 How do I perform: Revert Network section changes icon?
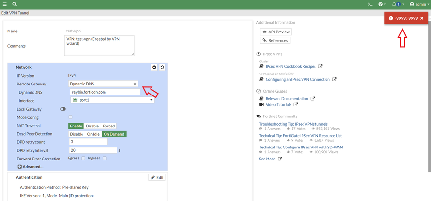[162, 67]
